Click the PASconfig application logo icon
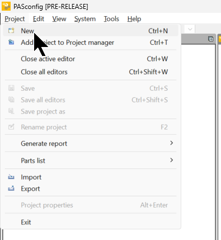The width and height of the screenshot is (221, 240). click(x=6, y=7)
